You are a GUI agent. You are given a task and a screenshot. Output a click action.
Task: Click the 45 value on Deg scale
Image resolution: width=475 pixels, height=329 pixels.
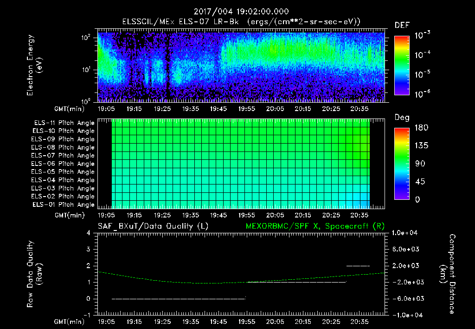point(420,182)
